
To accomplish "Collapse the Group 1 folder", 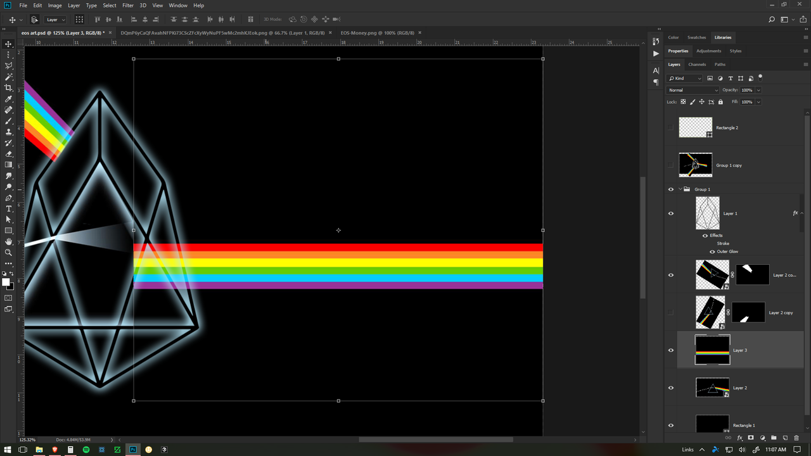I will (x=680, y=189).
